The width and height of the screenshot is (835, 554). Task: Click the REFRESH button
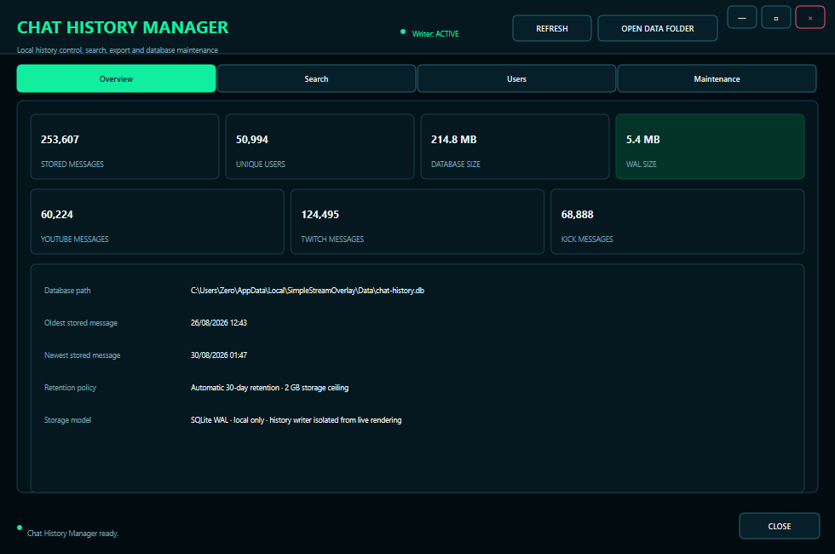pos(552,28)
